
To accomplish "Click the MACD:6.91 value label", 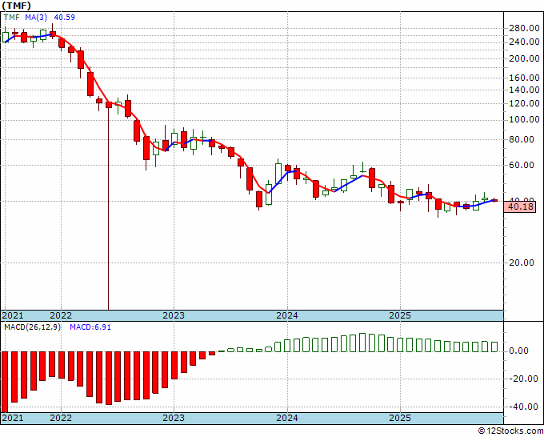I will coord(90,327).
